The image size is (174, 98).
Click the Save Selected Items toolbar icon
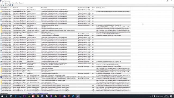coord(2,5)
